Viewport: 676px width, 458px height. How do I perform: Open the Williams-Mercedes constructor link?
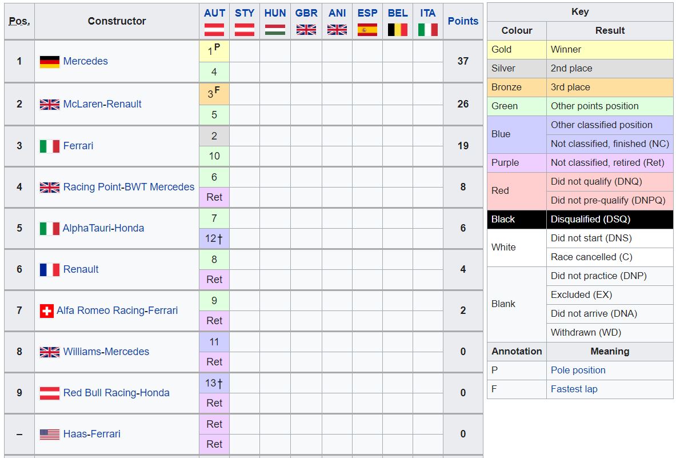click(x=106, y=352)
